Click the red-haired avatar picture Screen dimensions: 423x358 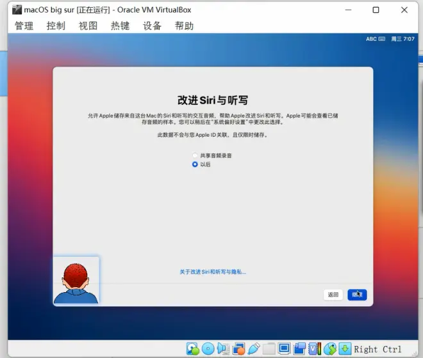(x=76, y=280)
